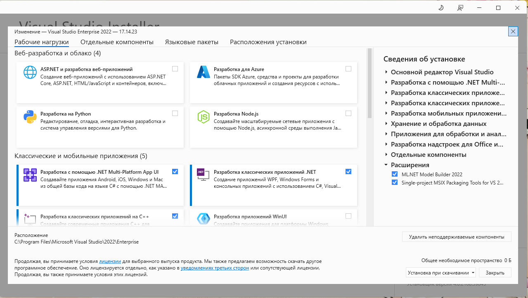528x298 pixels.
Task: Click the Закрыть button
Action: click(x=495, y=272)
